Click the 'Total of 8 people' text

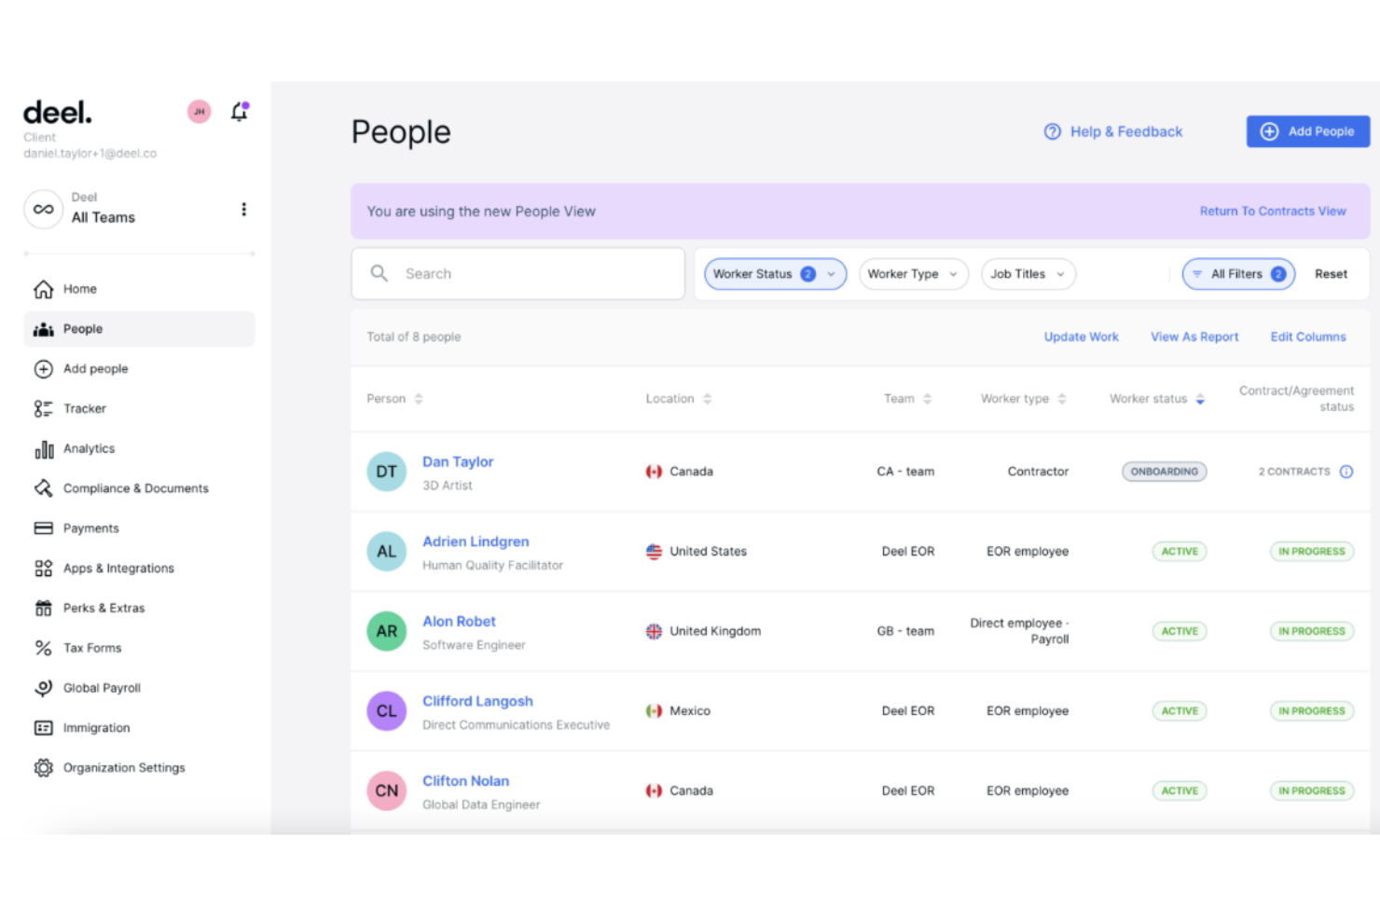point(413,337)
